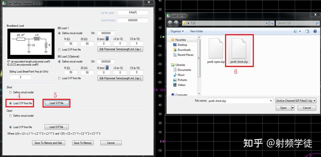The width and height of the screenshot is (321, 157).
Task: Cancel the User Defined Standard dialog
Action: coord(111,143)
